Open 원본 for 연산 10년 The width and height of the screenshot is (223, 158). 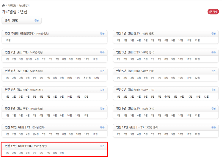102,127
